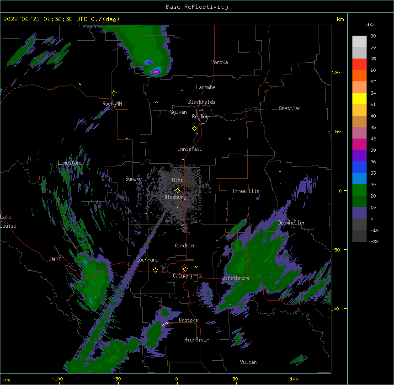This screenshot has width=394, height=385.
Task: Click the Blackfalds label
Action: point(202,102)
